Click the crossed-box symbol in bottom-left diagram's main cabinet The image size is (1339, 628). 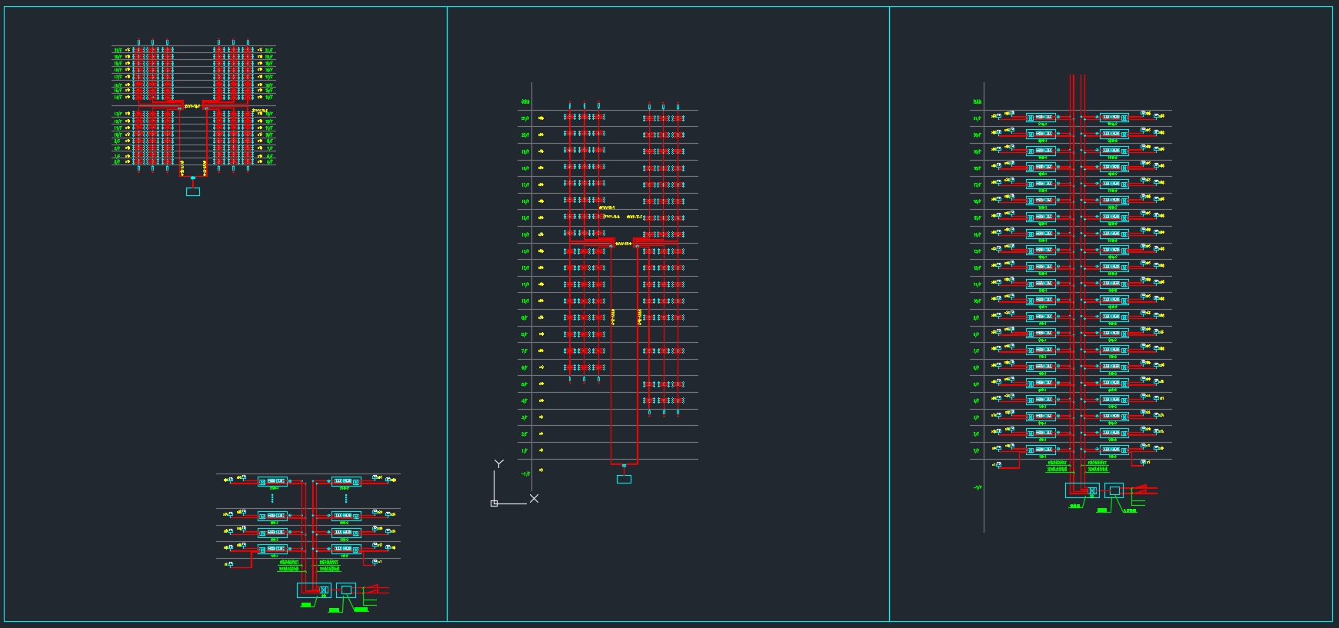click(324, 590)
